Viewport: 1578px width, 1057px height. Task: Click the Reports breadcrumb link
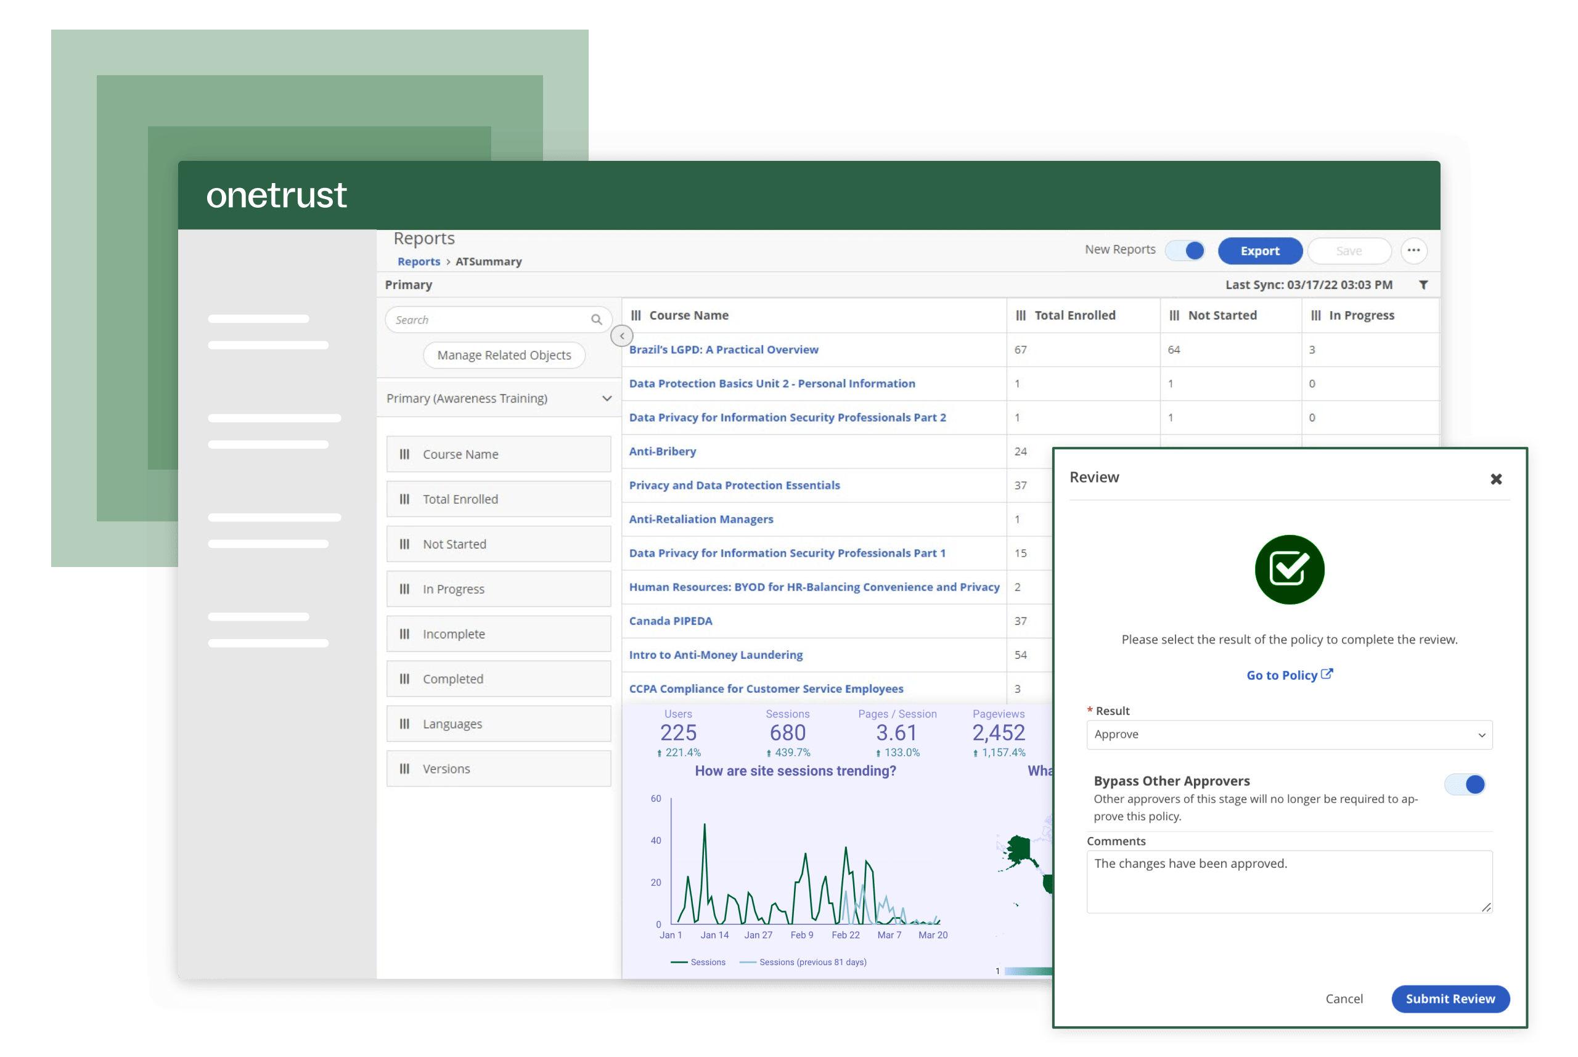pyautogui.click(x=419, y=261)
